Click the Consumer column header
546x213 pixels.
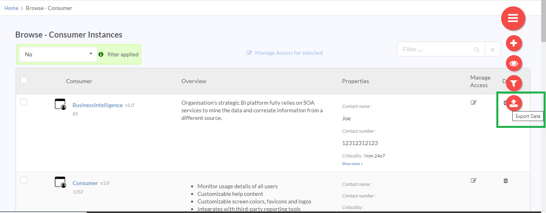click(x=79, y=81)
